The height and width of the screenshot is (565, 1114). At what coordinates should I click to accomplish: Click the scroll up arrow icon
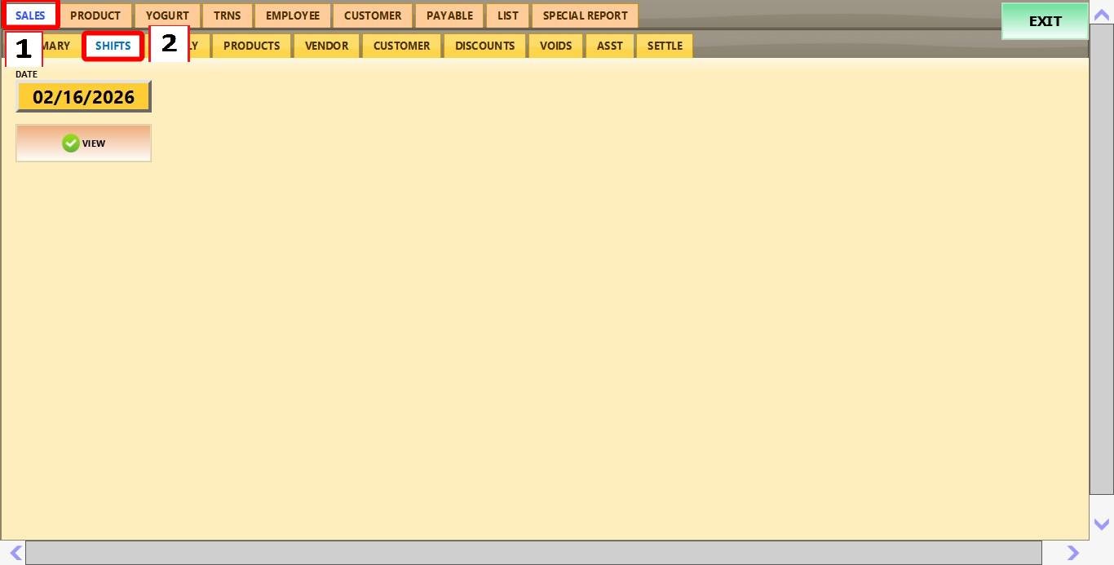pyautogui.click(x=1101, y=15)
